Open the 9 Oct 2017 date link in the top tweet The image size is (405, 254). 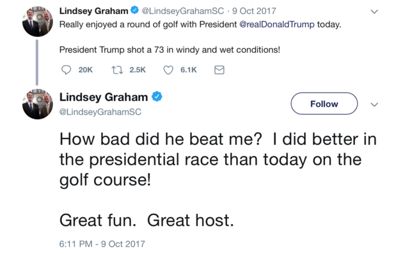click(x=254, y=11)
